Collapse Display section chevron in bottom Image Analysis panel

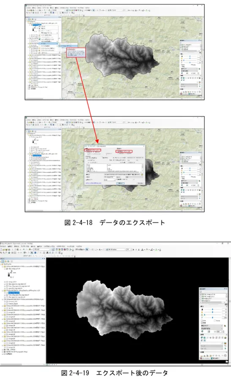pyautogui.click(x=227, y=307)
